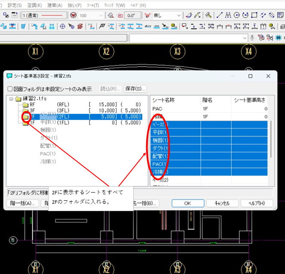Screen dimensions: 285x274
Task: Click the red speech box with arrow icon
Action: 185,26
